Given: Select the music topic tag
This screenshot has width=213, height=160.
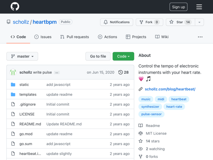Looking at the screenshot, I should point(146,99).
